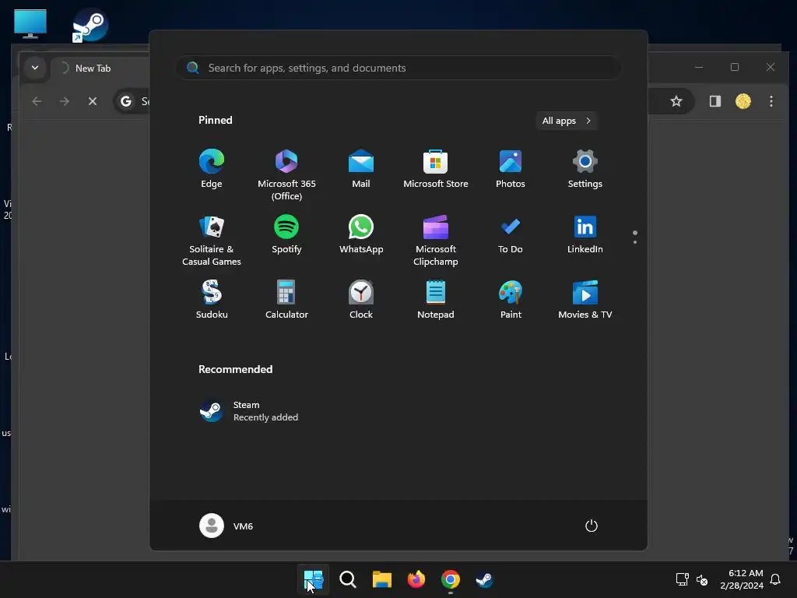Launch Notepad
The image size is (797, 598).
click(436, 300)
